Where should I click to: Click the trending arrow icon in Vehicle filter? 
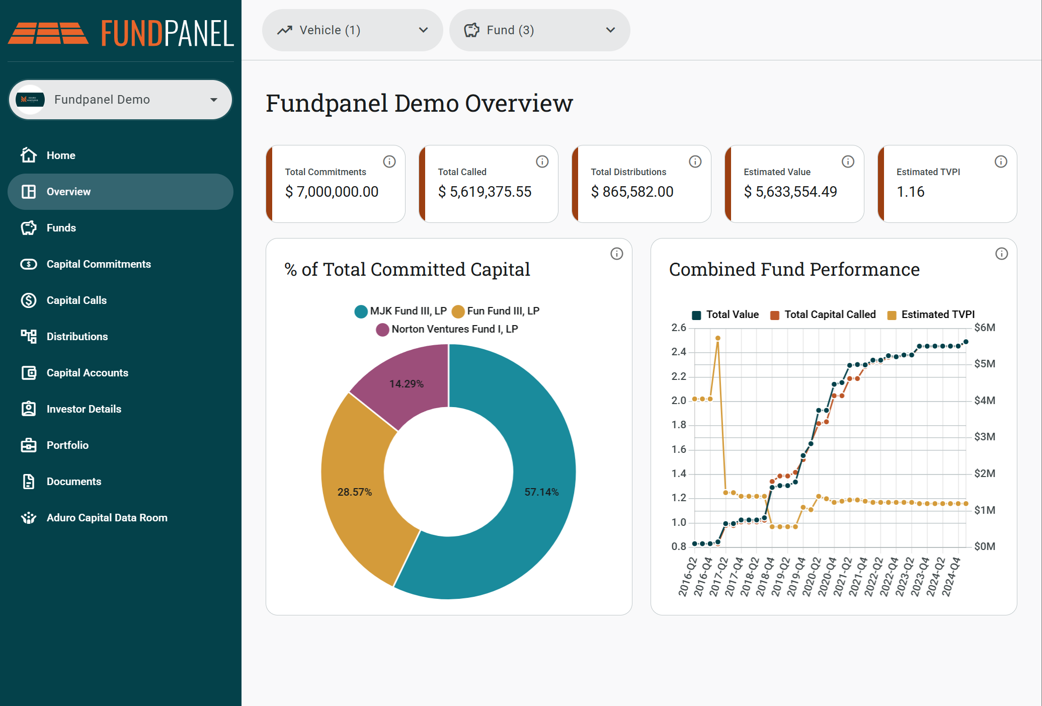click(285, 30)
